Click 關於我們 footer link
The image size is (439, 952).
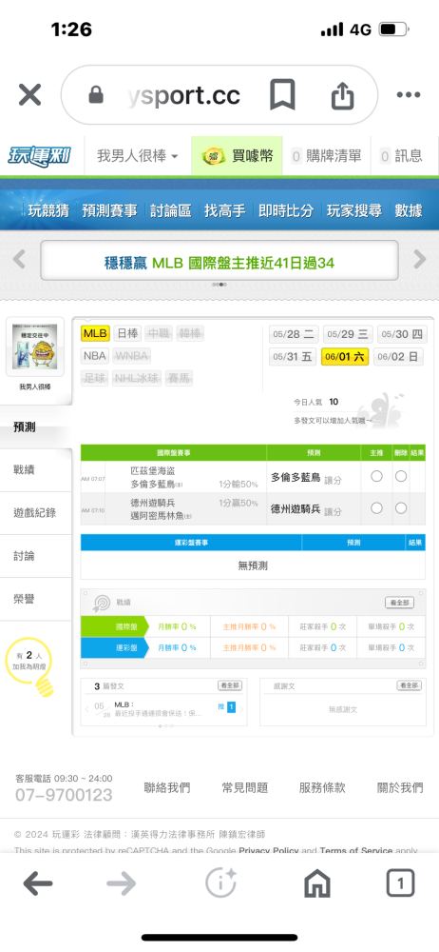click(400, 788)
